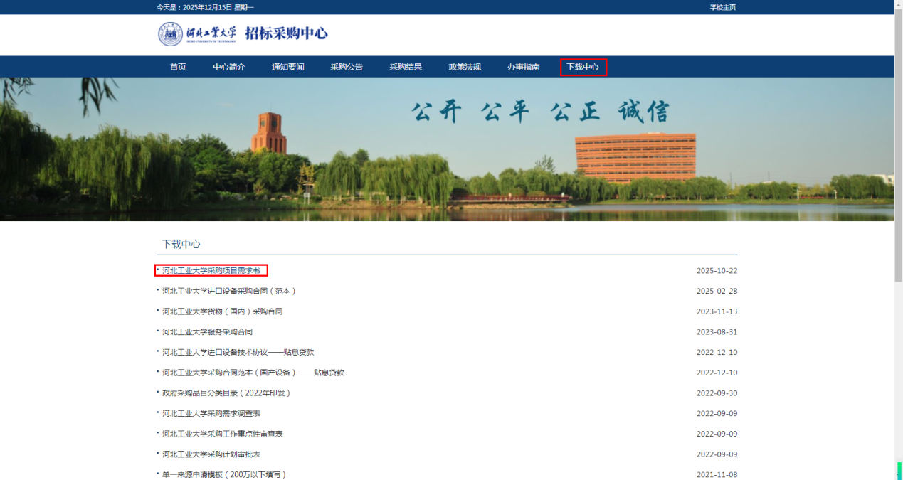The image size is (903, 480).
Task: Go to the 首页 menu item
Action: tap(178, 67)
